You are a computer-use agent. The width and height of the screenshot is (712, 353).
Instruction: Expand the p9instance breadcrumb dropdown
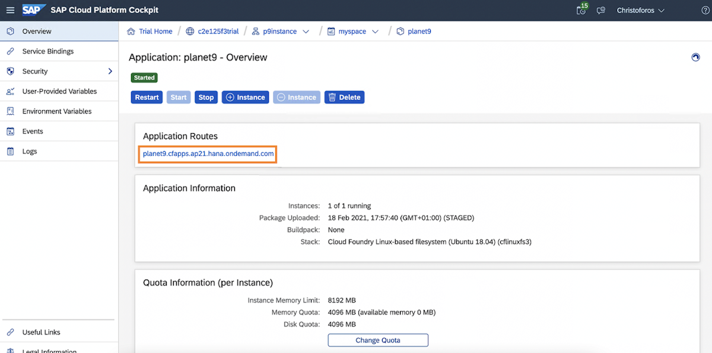pyautogui.click(x=306, y=31)
